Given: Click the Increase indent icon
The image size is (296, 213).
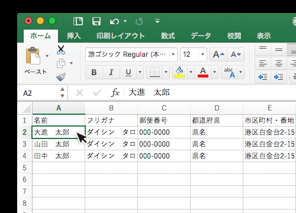Looking at the screenshot, I should [279, 77].
